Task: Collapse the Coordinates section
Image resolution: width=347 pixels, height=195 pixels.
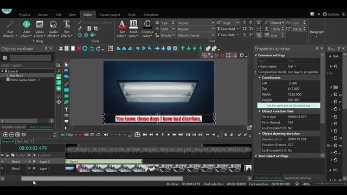Action: point(260,77)
